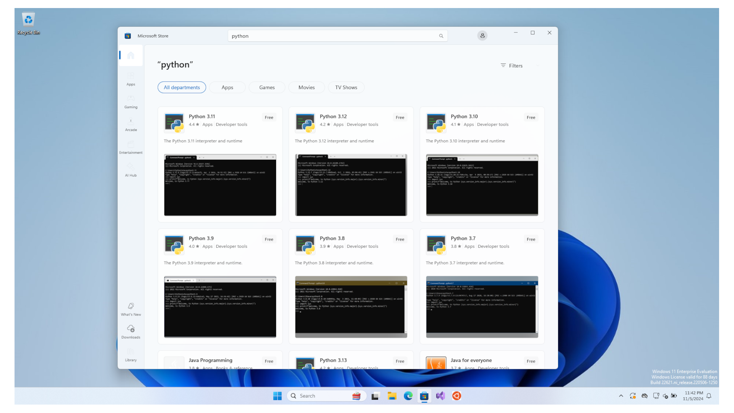Select the Movies department tab
Image resolution: width=734 pixels, height=413 pixels.
307,87
